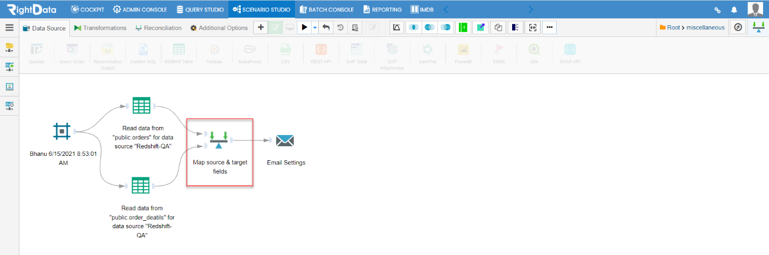
Task: Click the right chevron in top navigation
Action: point(531,9)
